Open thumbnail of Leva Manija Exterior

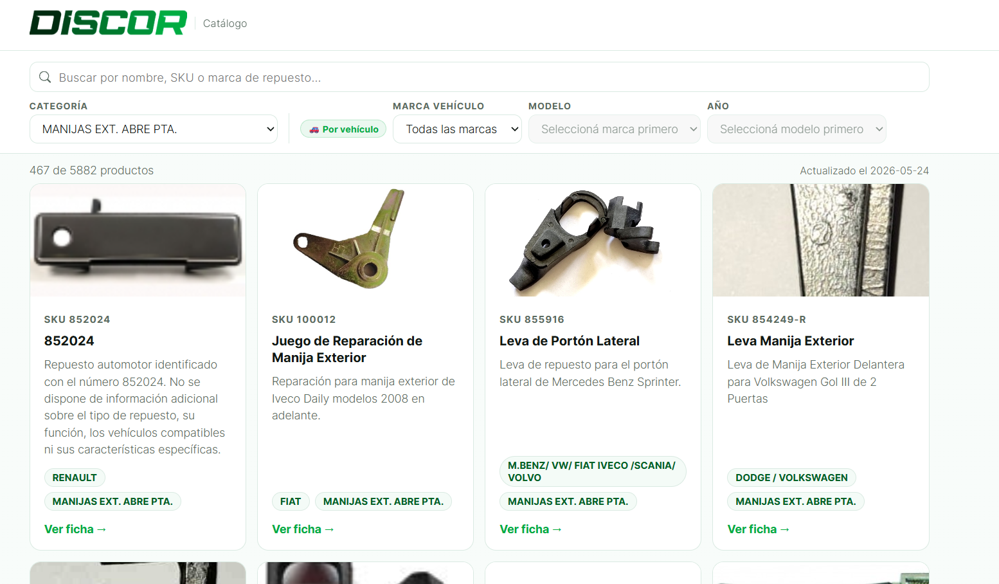click(821, 240)
